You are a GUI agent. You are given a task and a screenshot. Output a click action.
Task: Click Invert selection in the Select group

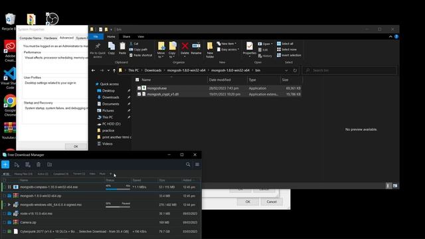coord(289,55)
